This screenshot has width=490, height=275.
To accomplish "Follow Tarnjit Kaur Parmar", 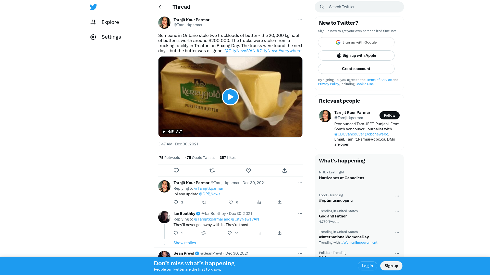I will [x=389, y=115].
